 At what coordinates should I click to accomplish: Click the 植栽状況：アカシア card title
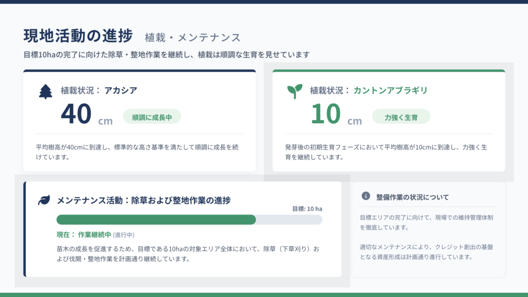pyautogui.click(x=99, y=90)
